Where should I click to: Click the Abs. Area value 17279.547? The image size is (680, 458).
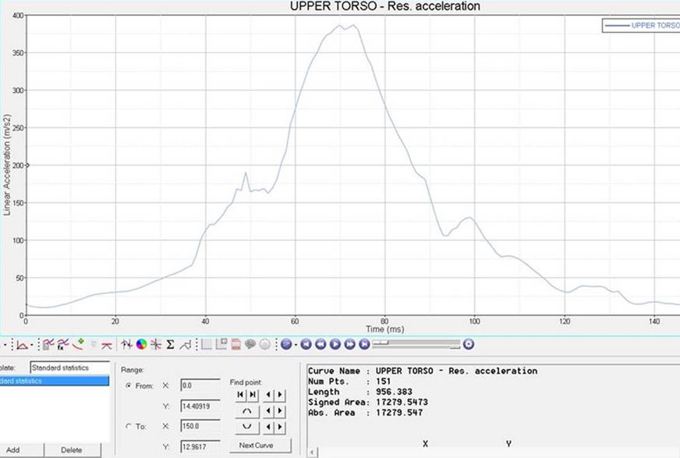(399, 413)
